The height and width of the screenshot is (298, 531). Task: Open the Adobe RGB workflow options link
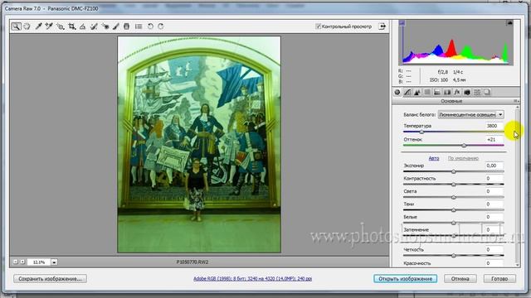252,279
